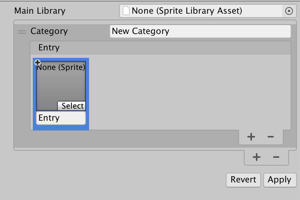This screenshot has height=200, width=300.
Task: Click the Apply button
Action: pos(279,180)
